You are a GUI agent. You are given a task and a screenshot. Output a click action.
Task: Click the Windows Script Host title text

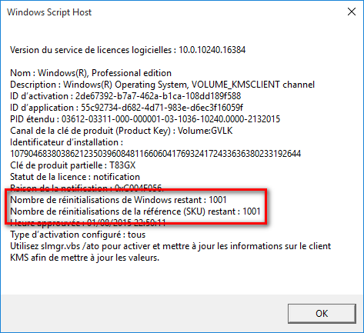[x=49, y=12]
